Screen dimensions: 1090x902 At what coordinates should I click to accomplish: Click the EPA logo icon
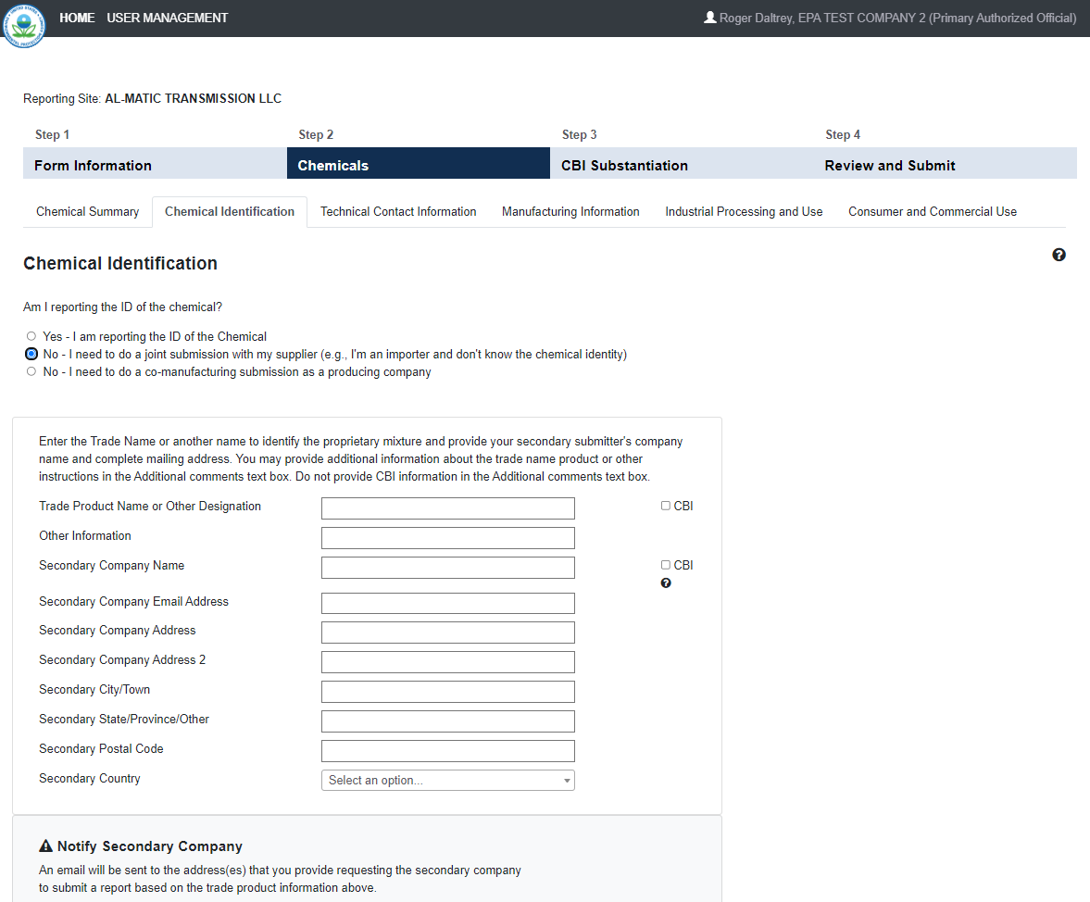pyautogui.click(x=23, y=25)
